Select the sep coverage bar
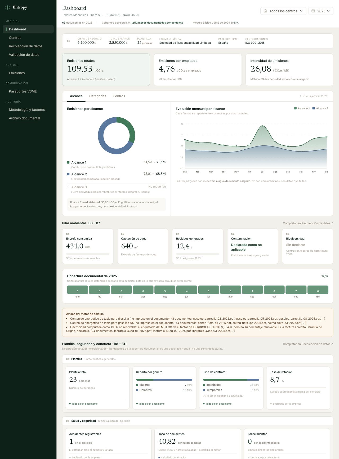This screenshot has height=459, width=339. (x=252, y=290)
